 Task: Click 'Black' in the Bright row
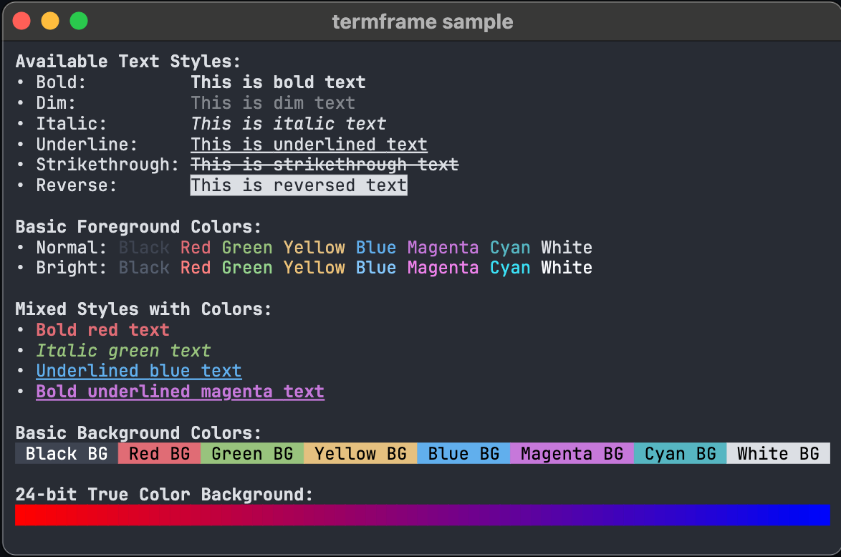(144, 268)
